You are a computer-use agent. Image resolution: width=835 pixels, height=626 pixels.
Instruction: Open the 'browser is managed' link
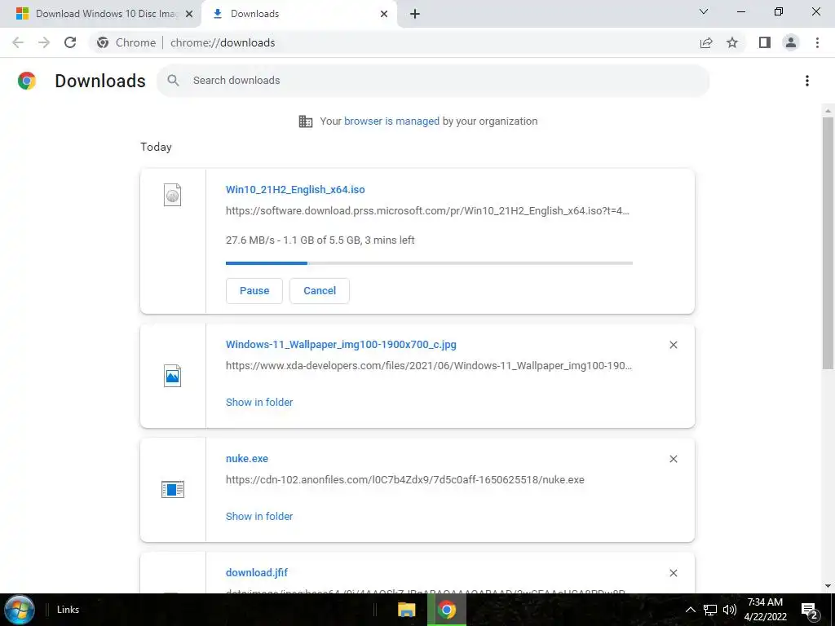coord(391,121)
